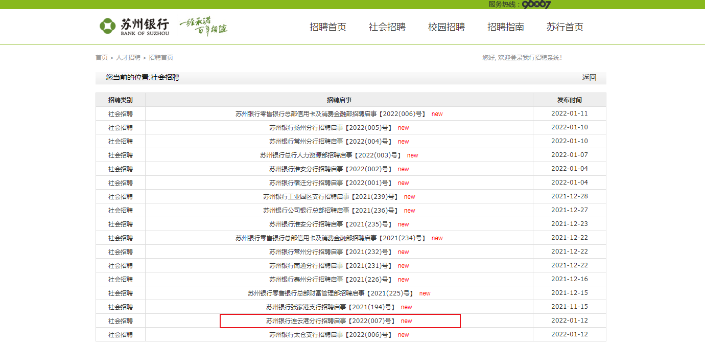Open the 社会招聘 navigation item

[387, 27]
